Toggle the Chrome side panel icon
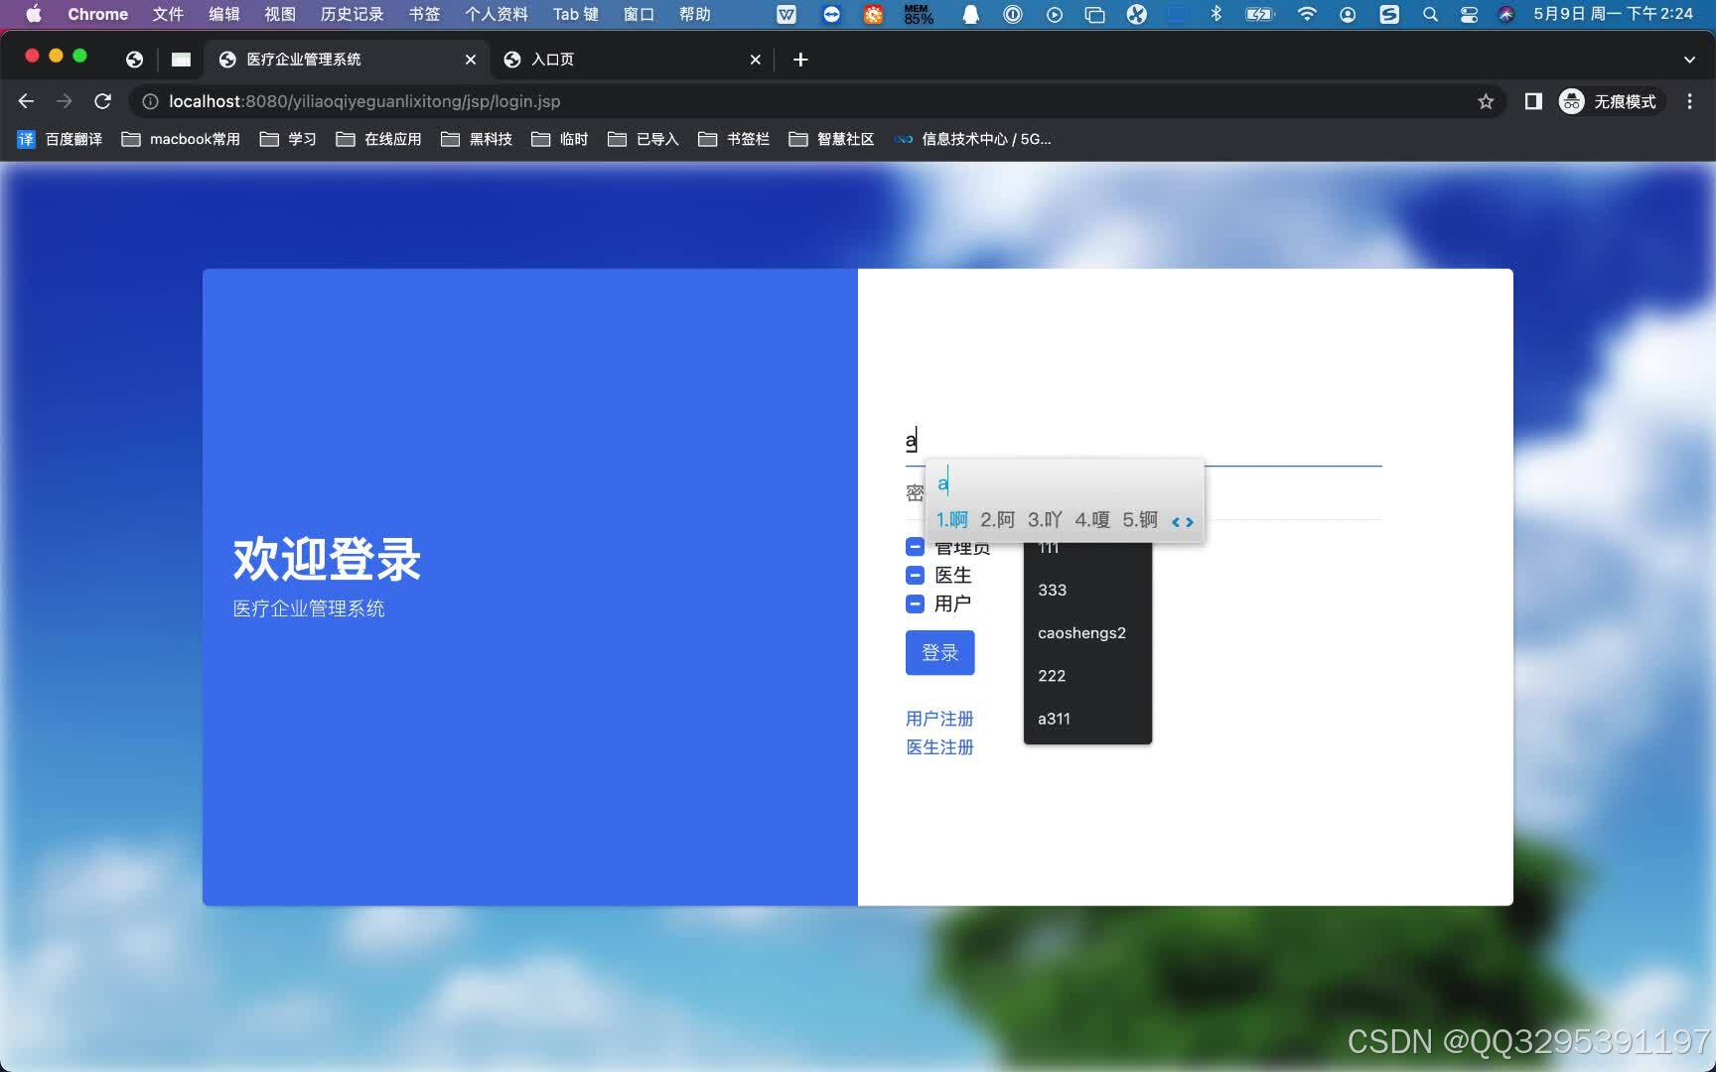The image size is (1716, 1072). (1533, 101)
